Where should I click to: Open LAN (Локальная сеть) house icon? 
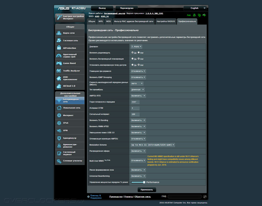click(59, 108)
